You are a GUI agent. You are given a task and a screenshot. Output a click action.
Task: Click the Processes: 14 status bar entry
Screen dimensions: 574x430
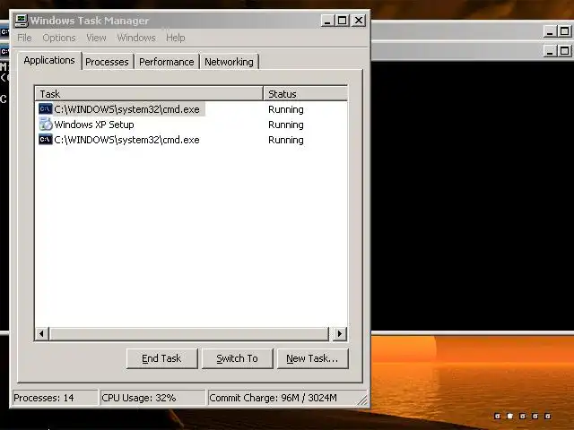(x=55, y=398)
